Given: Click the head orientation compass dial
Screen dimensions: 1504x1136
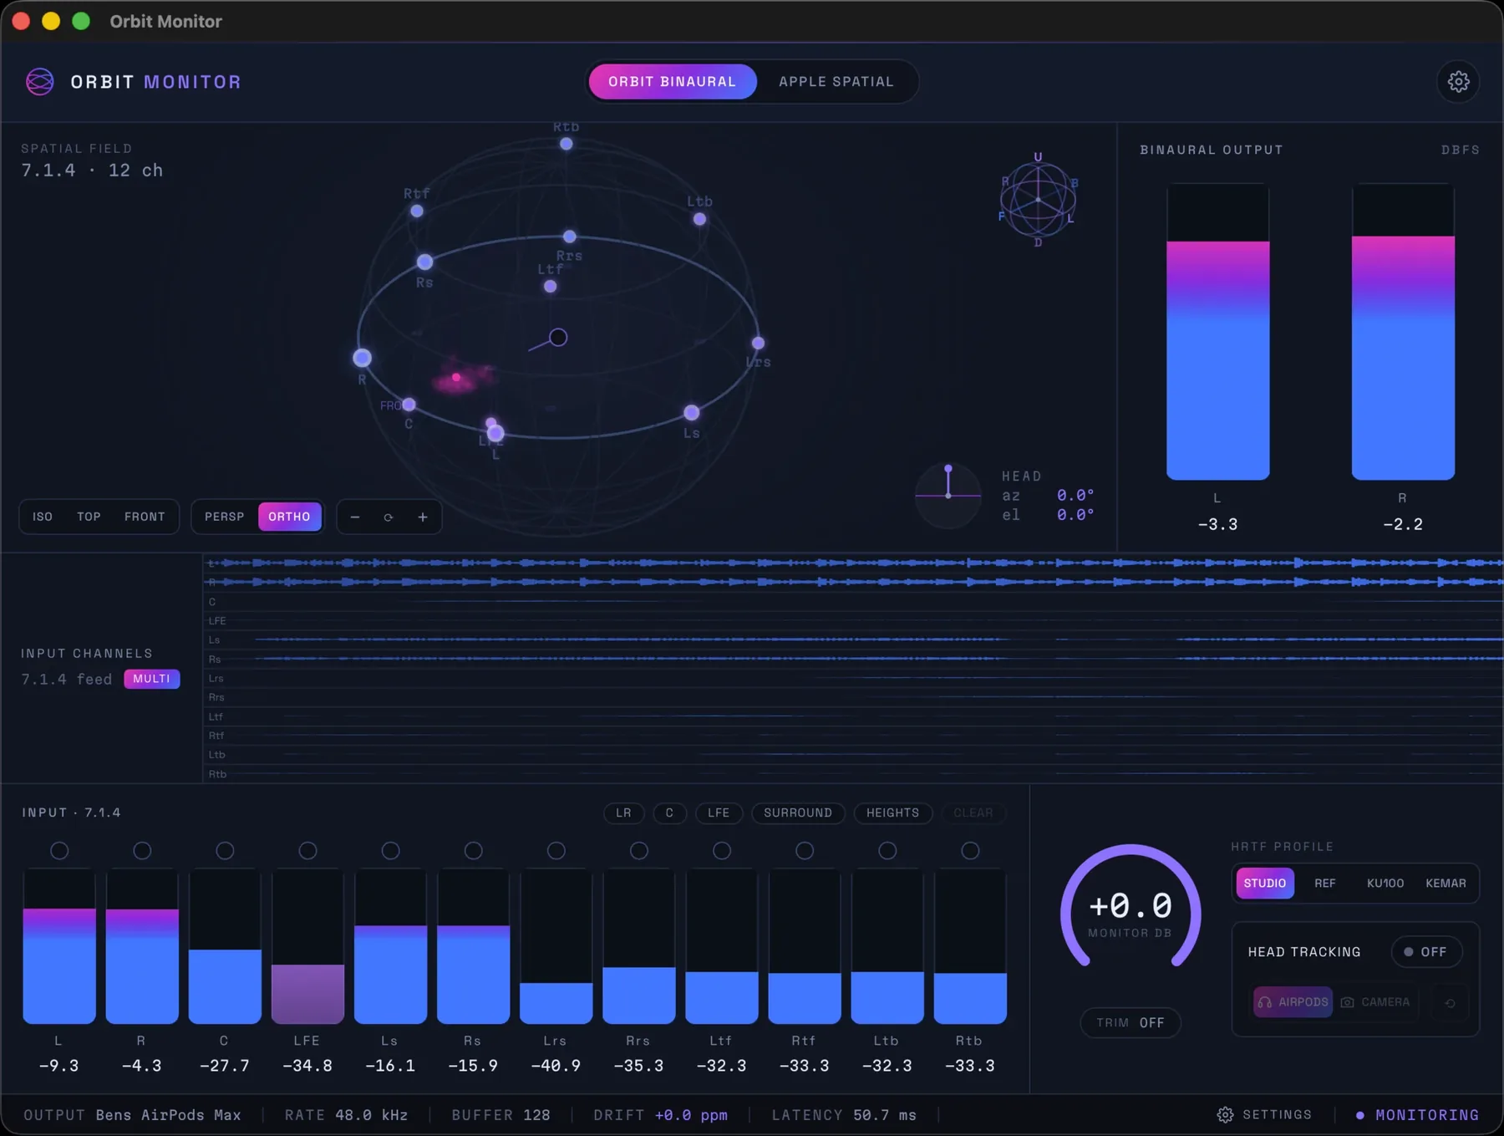Looking at the screenshot, I should pos(948,495).
